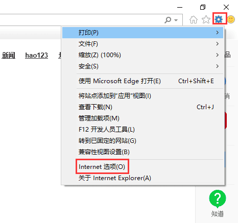Select 关于 Internet Explorer(A)
The height and width of the screenshot is (223, 238).
pos(142,178)
